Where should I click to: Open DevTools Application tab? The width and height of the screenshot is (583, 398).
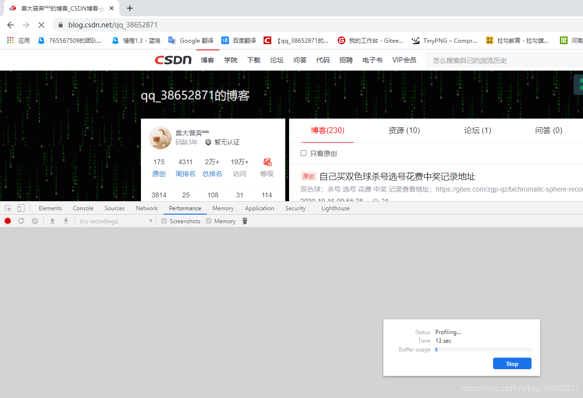259,208
